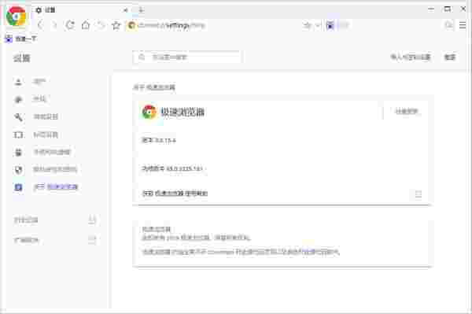Viewport: 472px width, 314px height.
Task: Click the settings search input field
Action: (186, 57)
